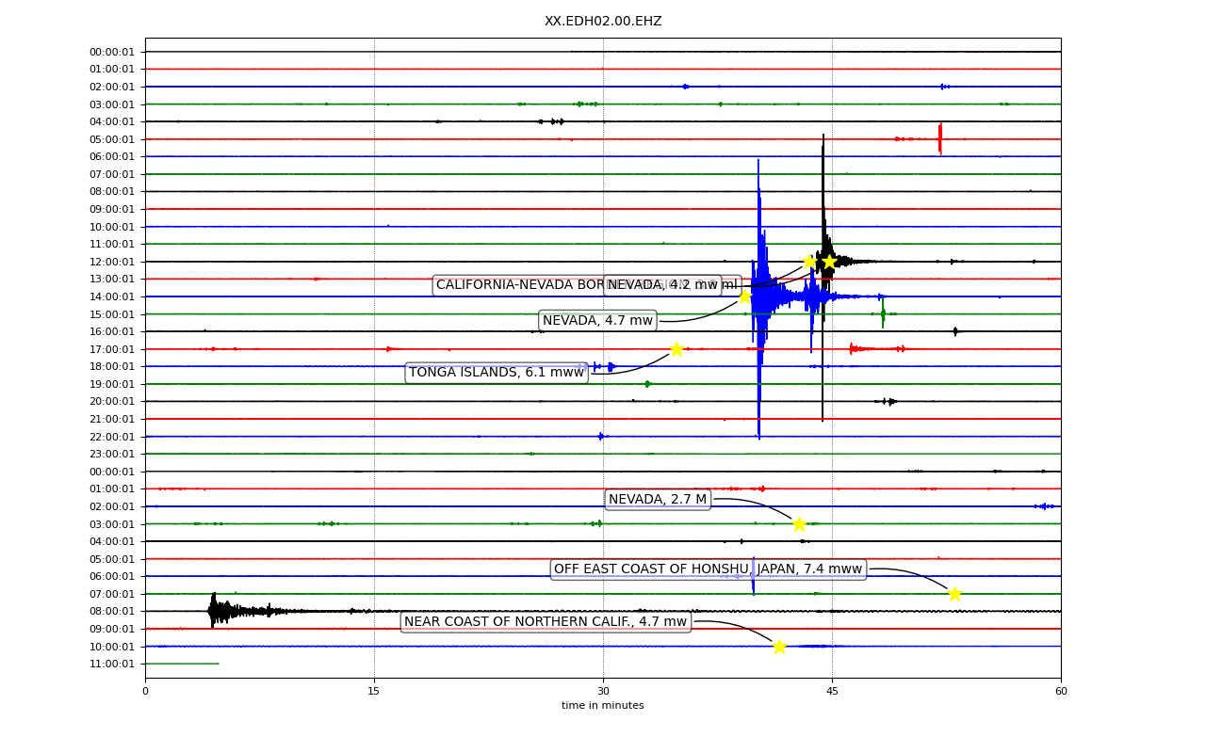This screenshot has height=753, width=1206.
Task: Select the CALIFORNIA-NEVADA BORDER star marker
Action: [809, 261]
